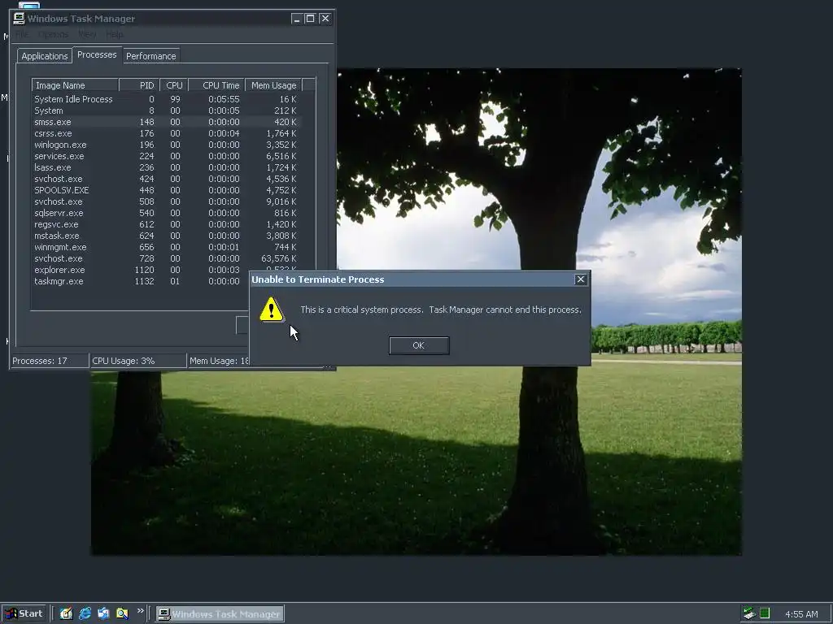Select the services.exe process row

coord(166,157)
